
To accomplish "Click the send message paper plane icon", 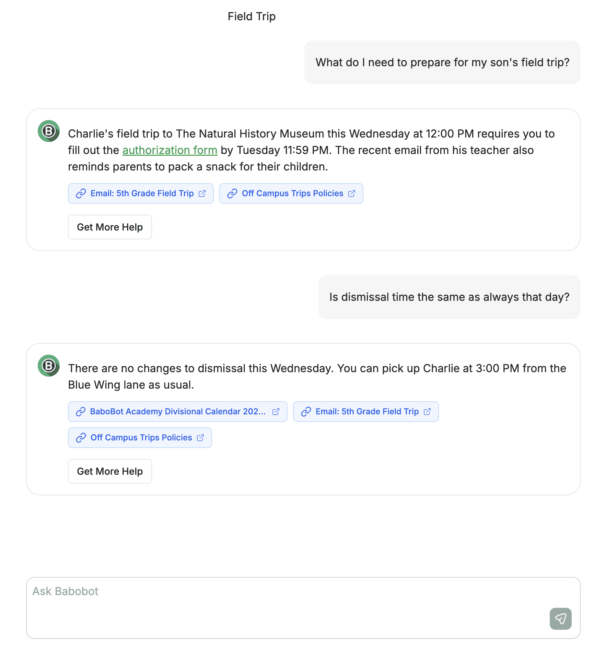I will (560, 618).
